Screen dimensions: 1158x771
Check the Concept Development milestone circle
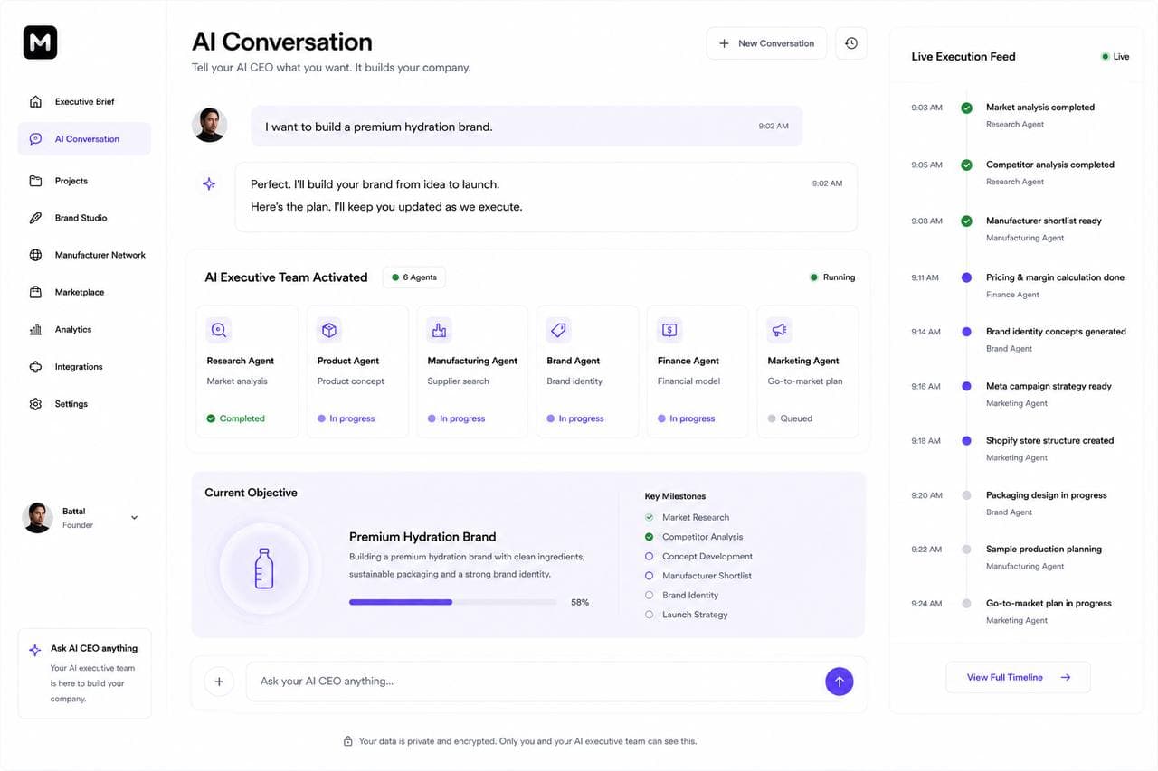(x=649, y=557)
